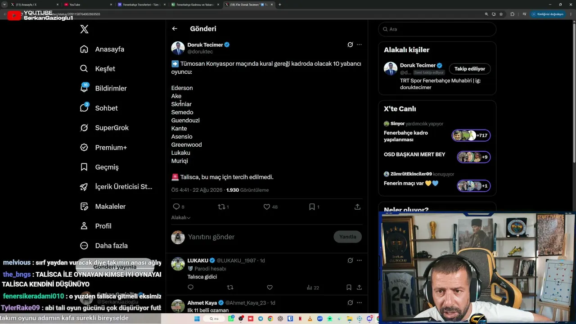Click the Takip ediyor button
The height and width of the screenshot is (324, 576).
(x=470, y=69)
